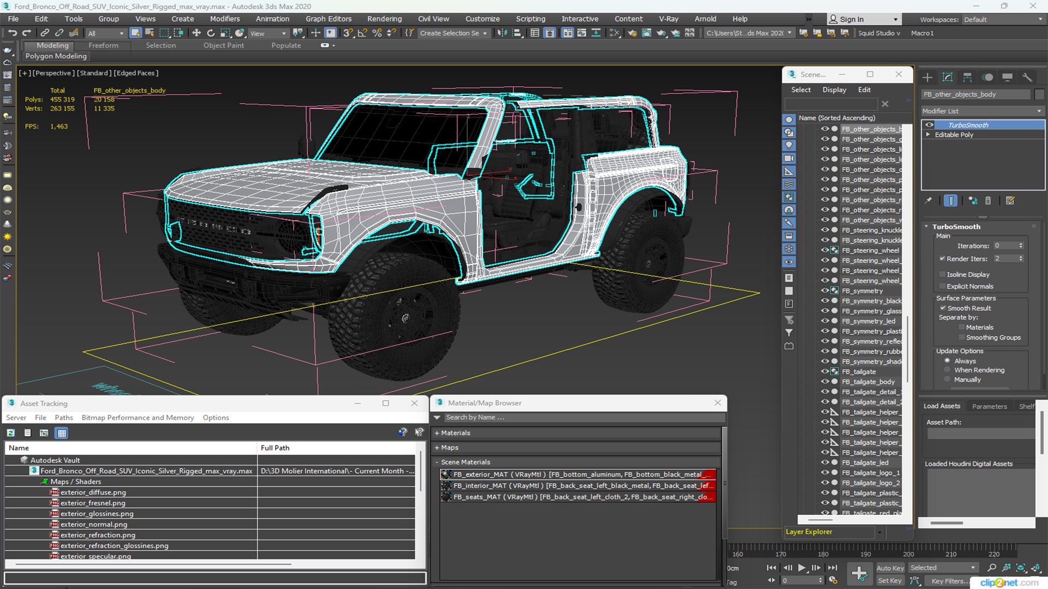The height and width of the screenshot is (589, 1048).
Task: Switch to Freeform ribbon tab
Action: pos(103,45)
